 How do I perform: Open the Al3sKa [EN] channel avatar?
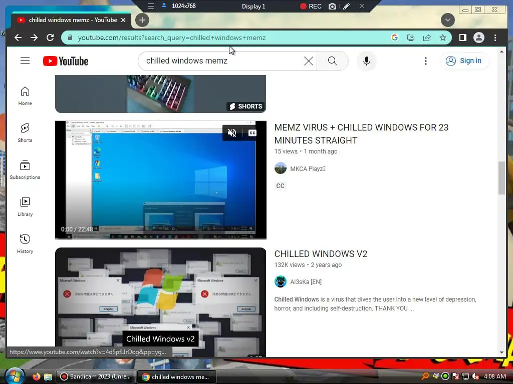pyautogui.click(x=281, y=281)
